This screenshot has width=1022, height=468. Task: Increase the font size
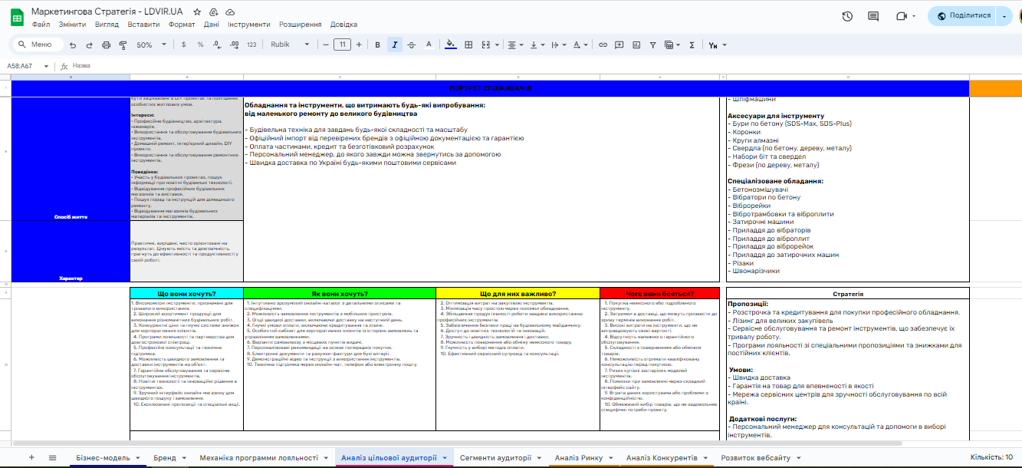tap(359, 44)
